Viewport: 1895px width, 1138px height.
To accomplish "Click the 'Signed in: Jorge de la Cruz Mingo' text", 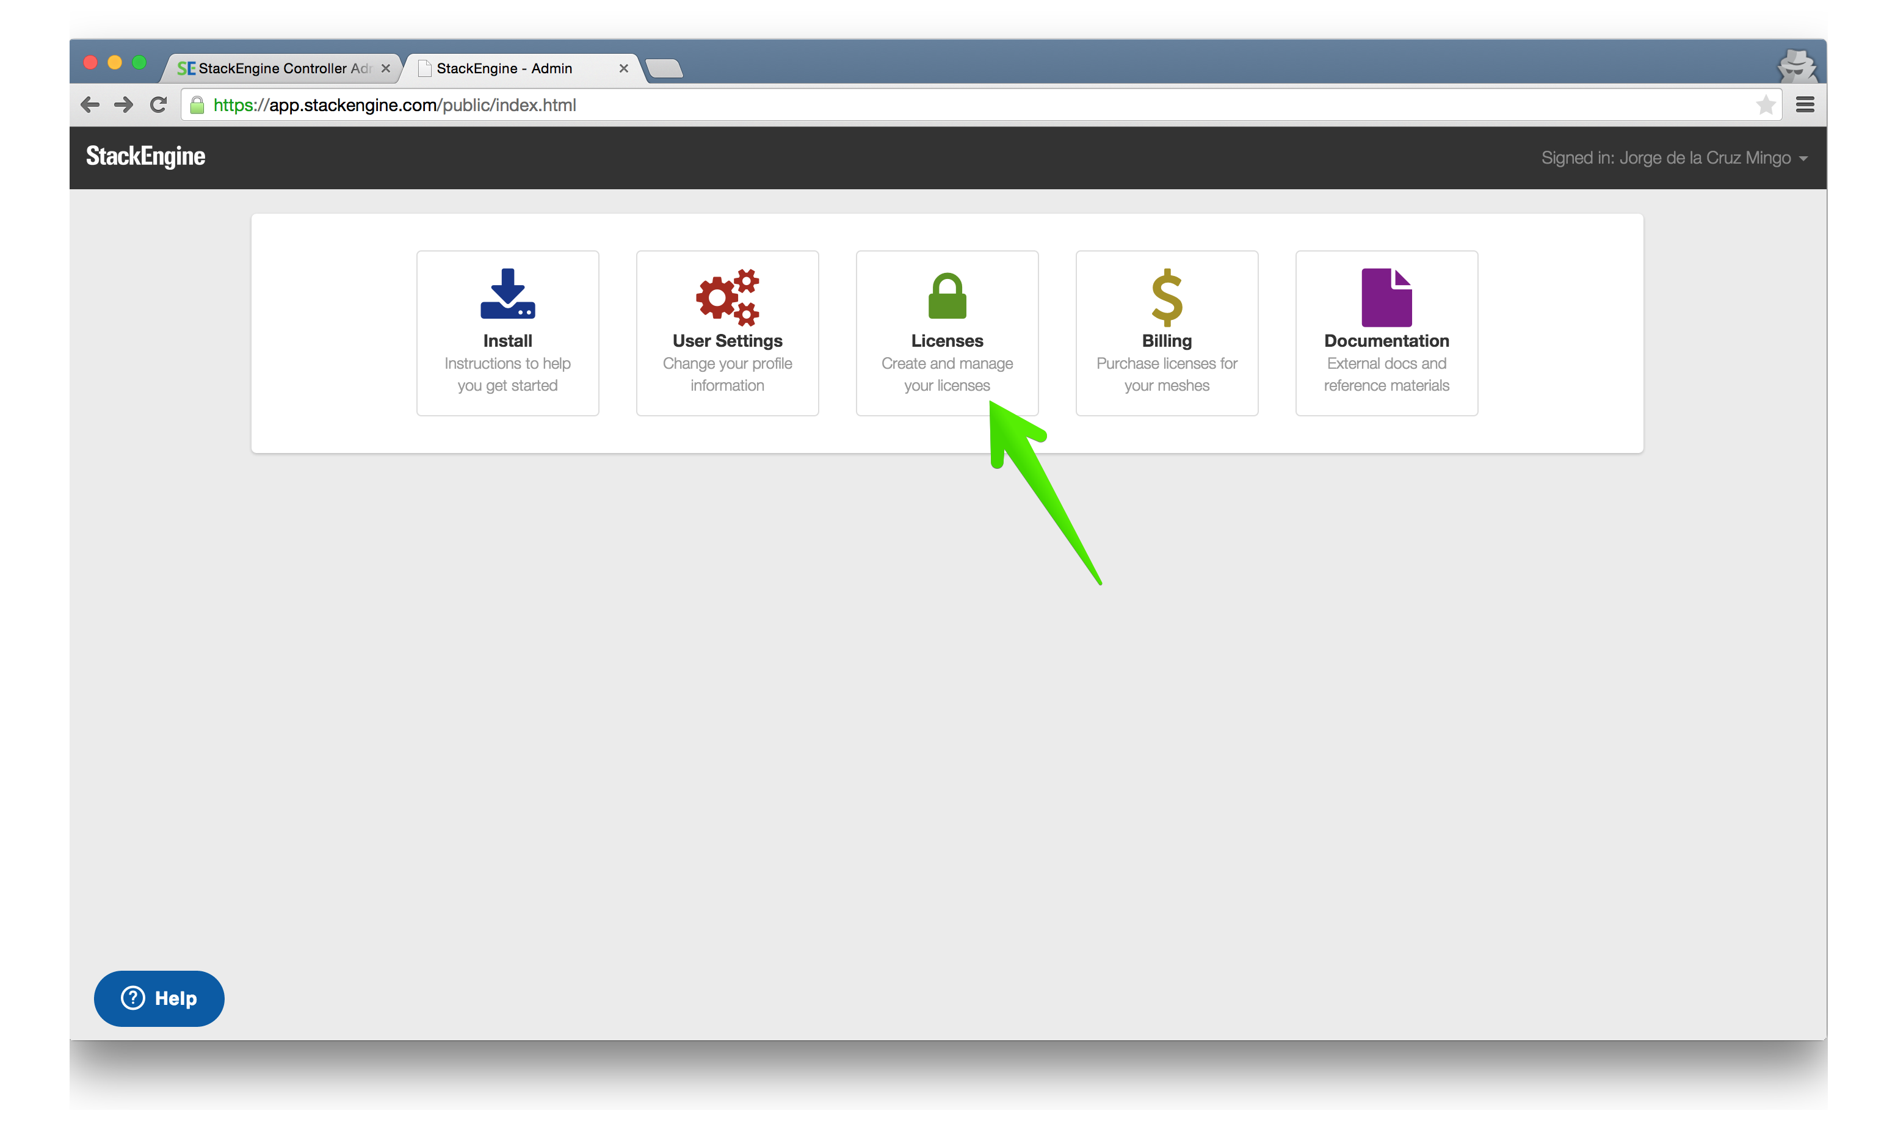I will point(1666,158).
